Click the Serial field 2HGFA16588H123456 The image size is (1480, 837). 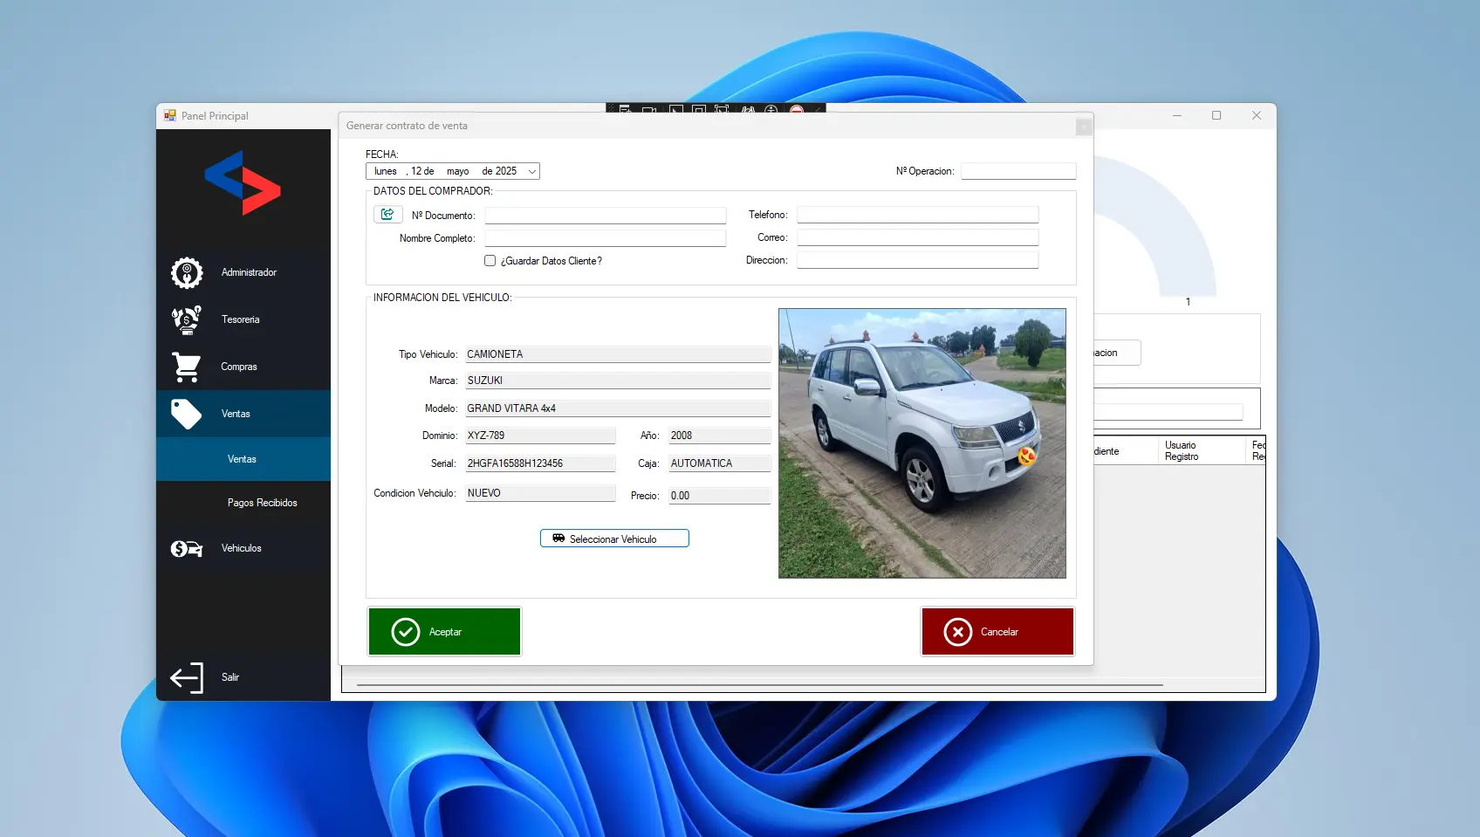pos(540,463)
